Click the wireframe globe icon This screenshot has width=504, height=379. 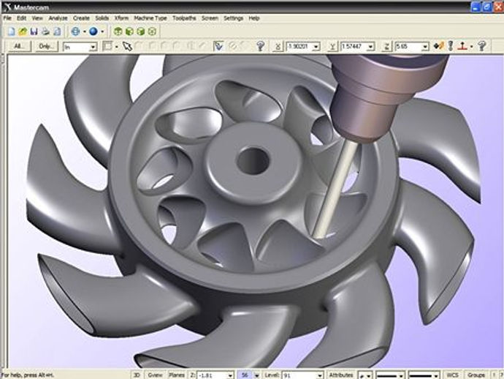click(75, 31)
